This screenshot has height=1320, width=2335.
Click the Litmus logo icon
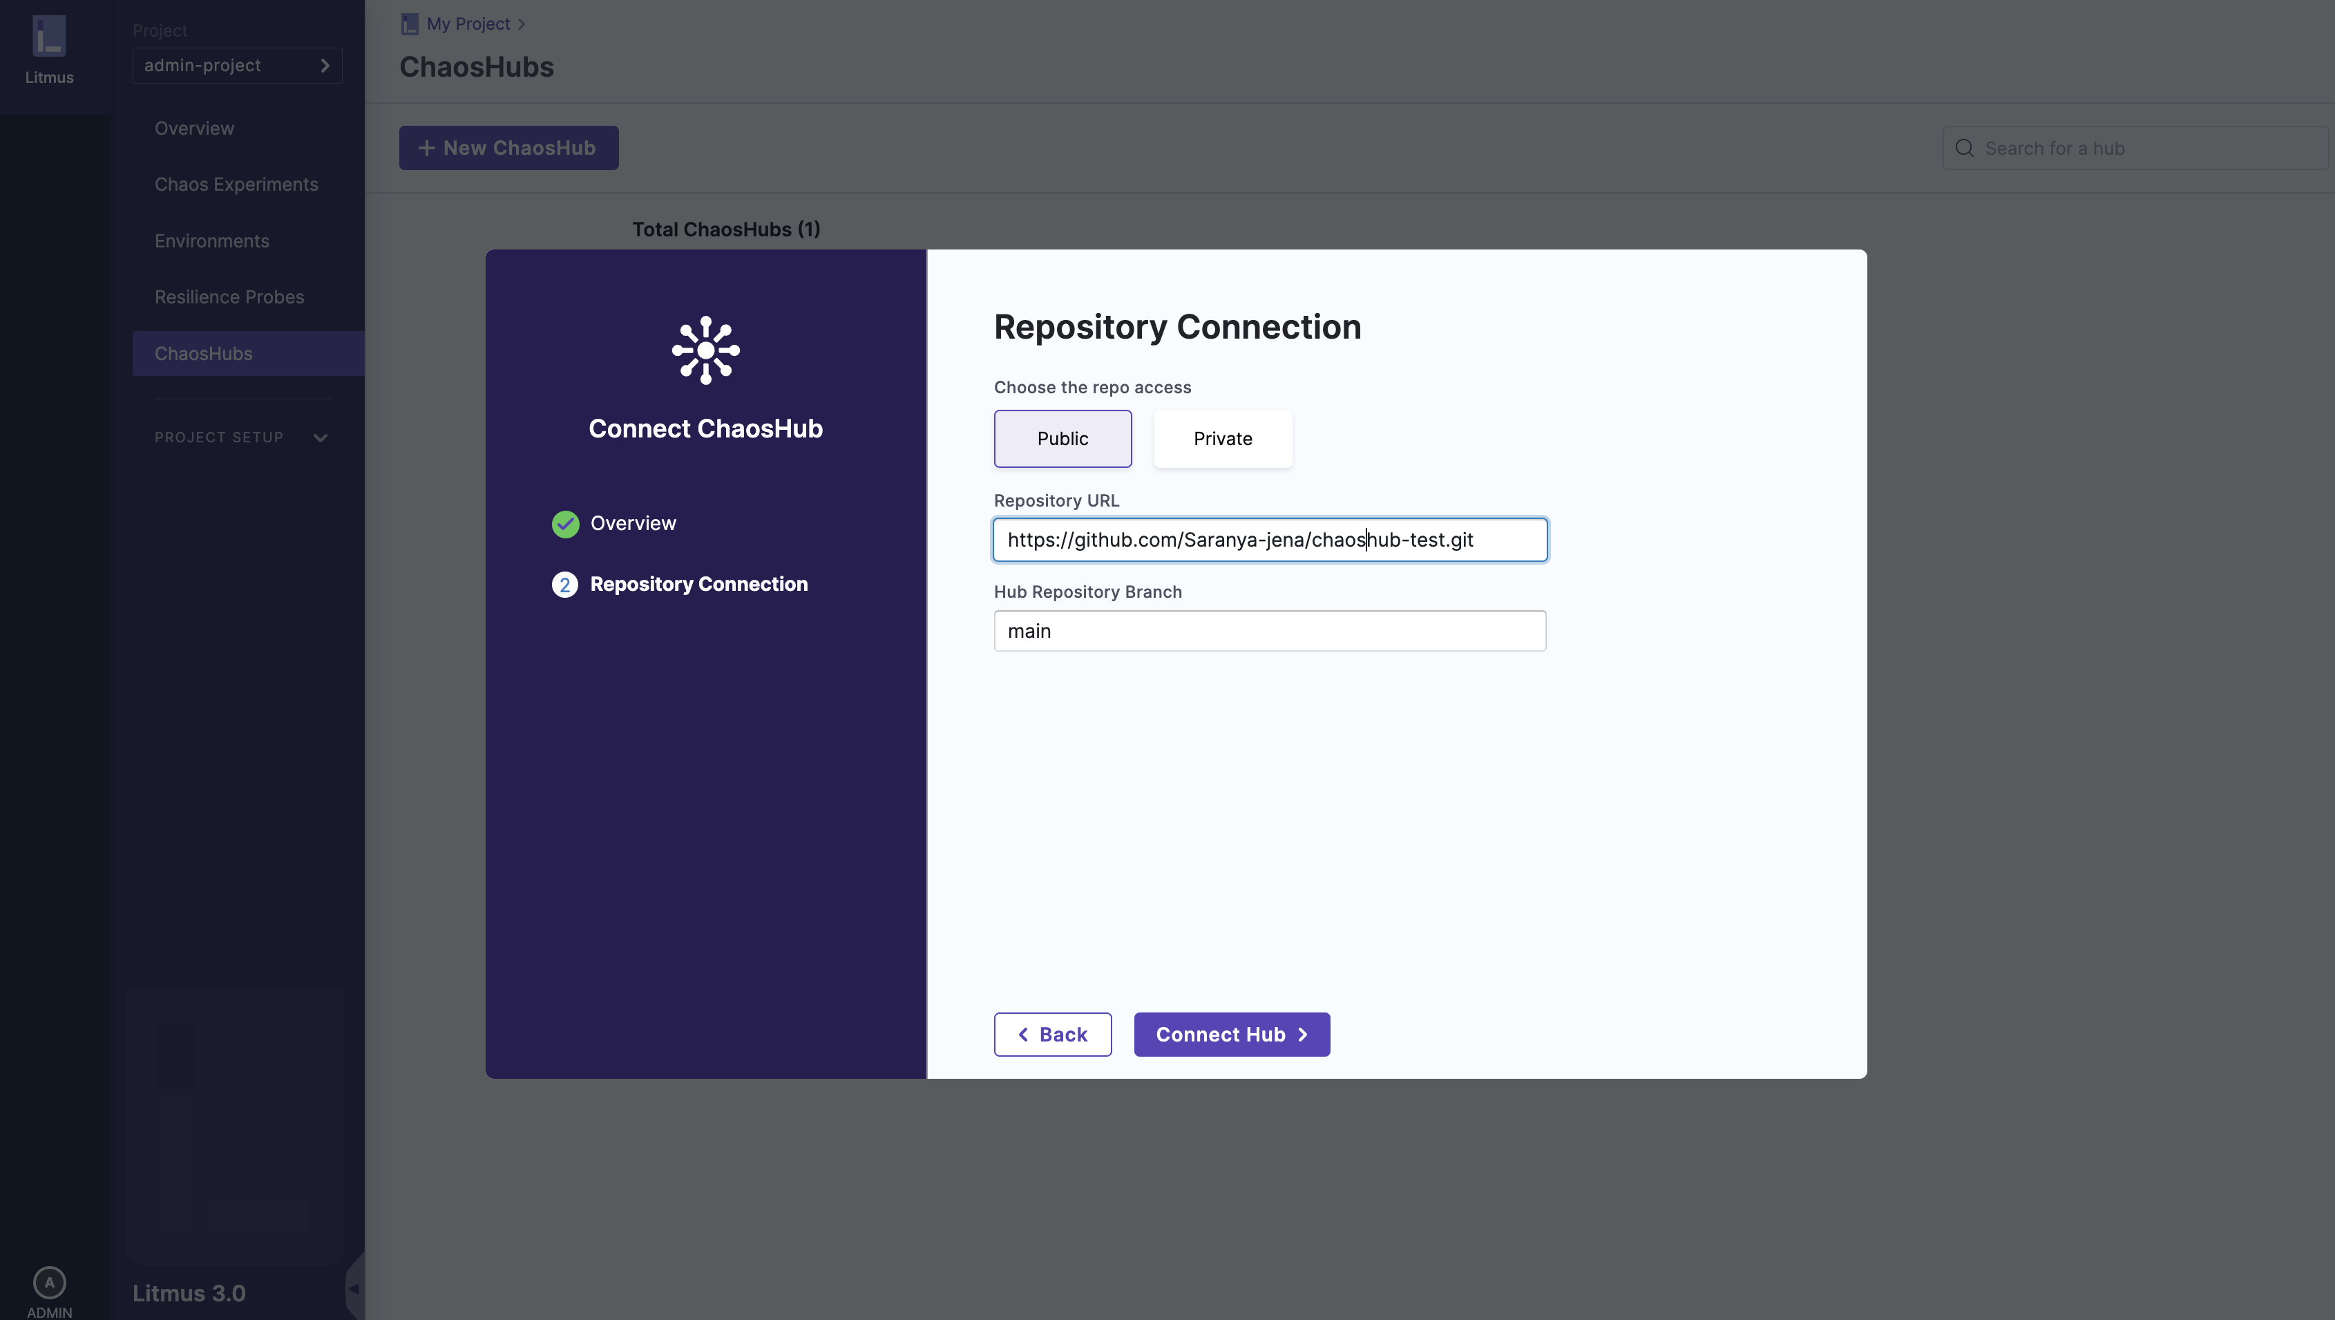pyautogui.click(x=49, y=36)
